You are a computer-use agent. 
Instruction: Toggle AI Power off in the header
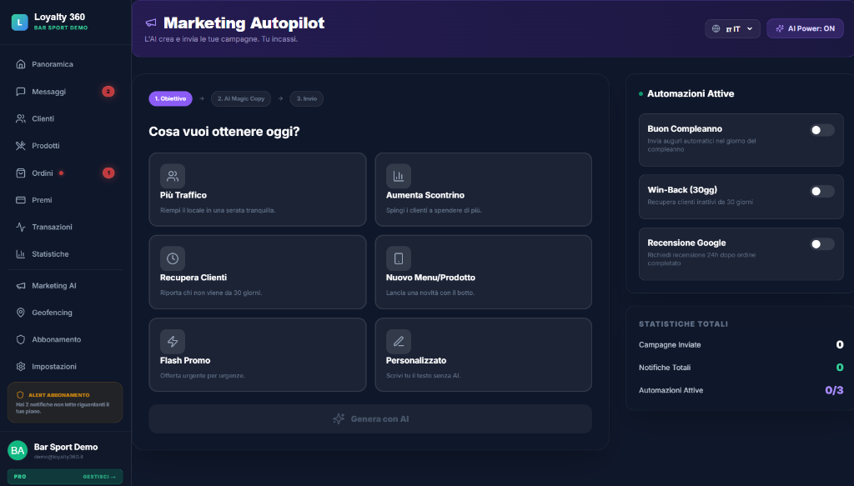pos(804,28)
